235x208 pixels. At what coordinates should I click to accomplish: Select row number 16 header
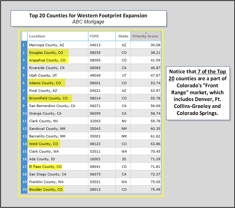pyautogui.click(x=24, y=159)
